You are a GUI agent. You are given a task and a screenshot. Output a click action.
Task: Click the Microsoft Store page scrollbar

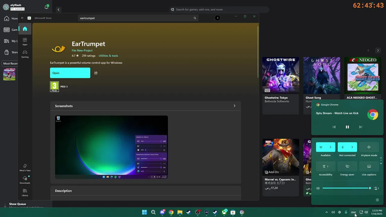pos(258,52)
